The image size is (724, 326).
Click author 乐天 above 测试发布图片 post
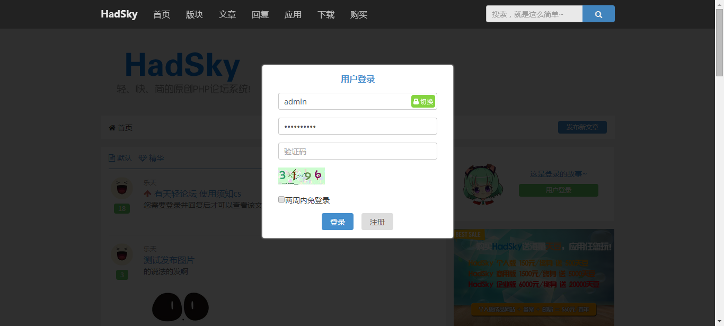click(x=150, y=249)
